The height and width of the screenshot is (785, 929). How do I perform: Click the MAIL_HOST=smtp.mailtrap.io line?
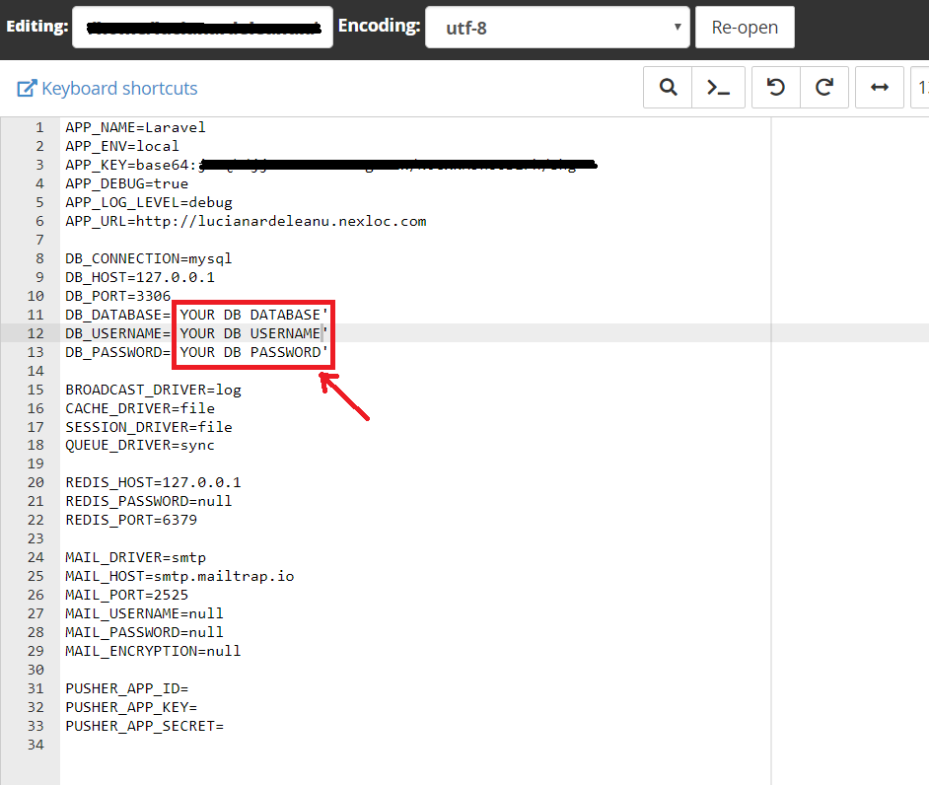tap(179, 576)
